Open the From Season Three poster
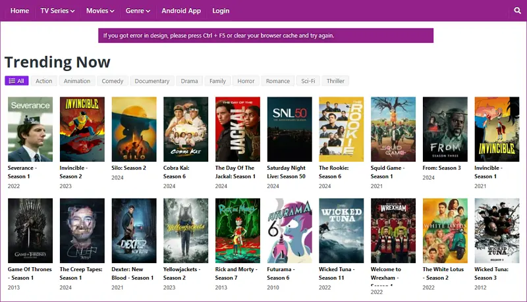The width and height of the screenshot is (527, 302). coord(445,129)
